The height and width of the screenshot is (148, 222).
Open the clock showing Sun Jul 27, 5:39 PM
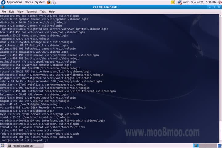(203, 2)
